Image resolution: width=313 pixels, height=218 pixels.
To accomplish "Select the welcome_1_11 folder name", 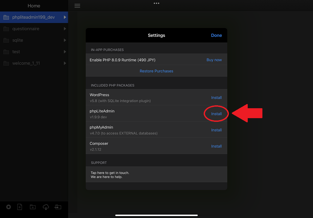I will [x=26, y=63].
